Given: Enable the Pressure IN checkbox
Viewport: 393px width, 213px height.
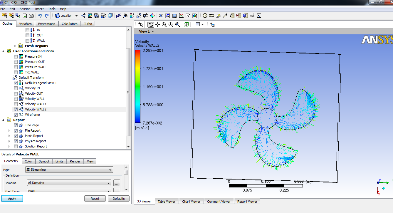Looking at the screenshot, I should tap(16, 56).
